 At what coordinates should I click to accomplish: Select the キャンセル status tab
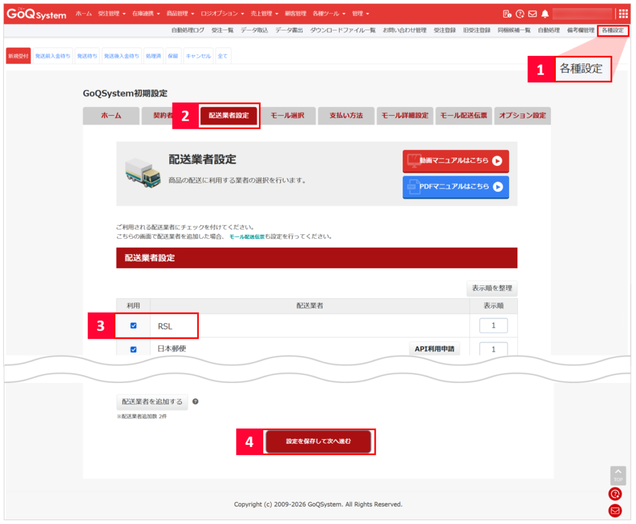(198, 56)
